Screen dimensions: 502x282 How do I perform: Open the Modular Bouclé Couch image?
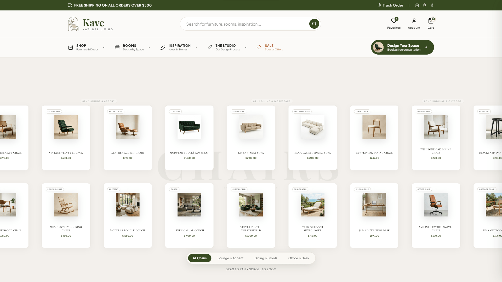(128, 205)
